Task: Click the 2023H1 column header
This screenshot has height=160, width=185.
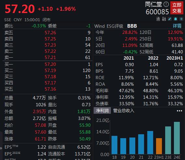Action: (x=175, y=58)
